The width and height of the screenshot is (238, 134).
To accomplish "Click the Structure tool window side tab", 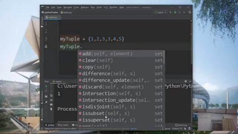I will 42,97.
